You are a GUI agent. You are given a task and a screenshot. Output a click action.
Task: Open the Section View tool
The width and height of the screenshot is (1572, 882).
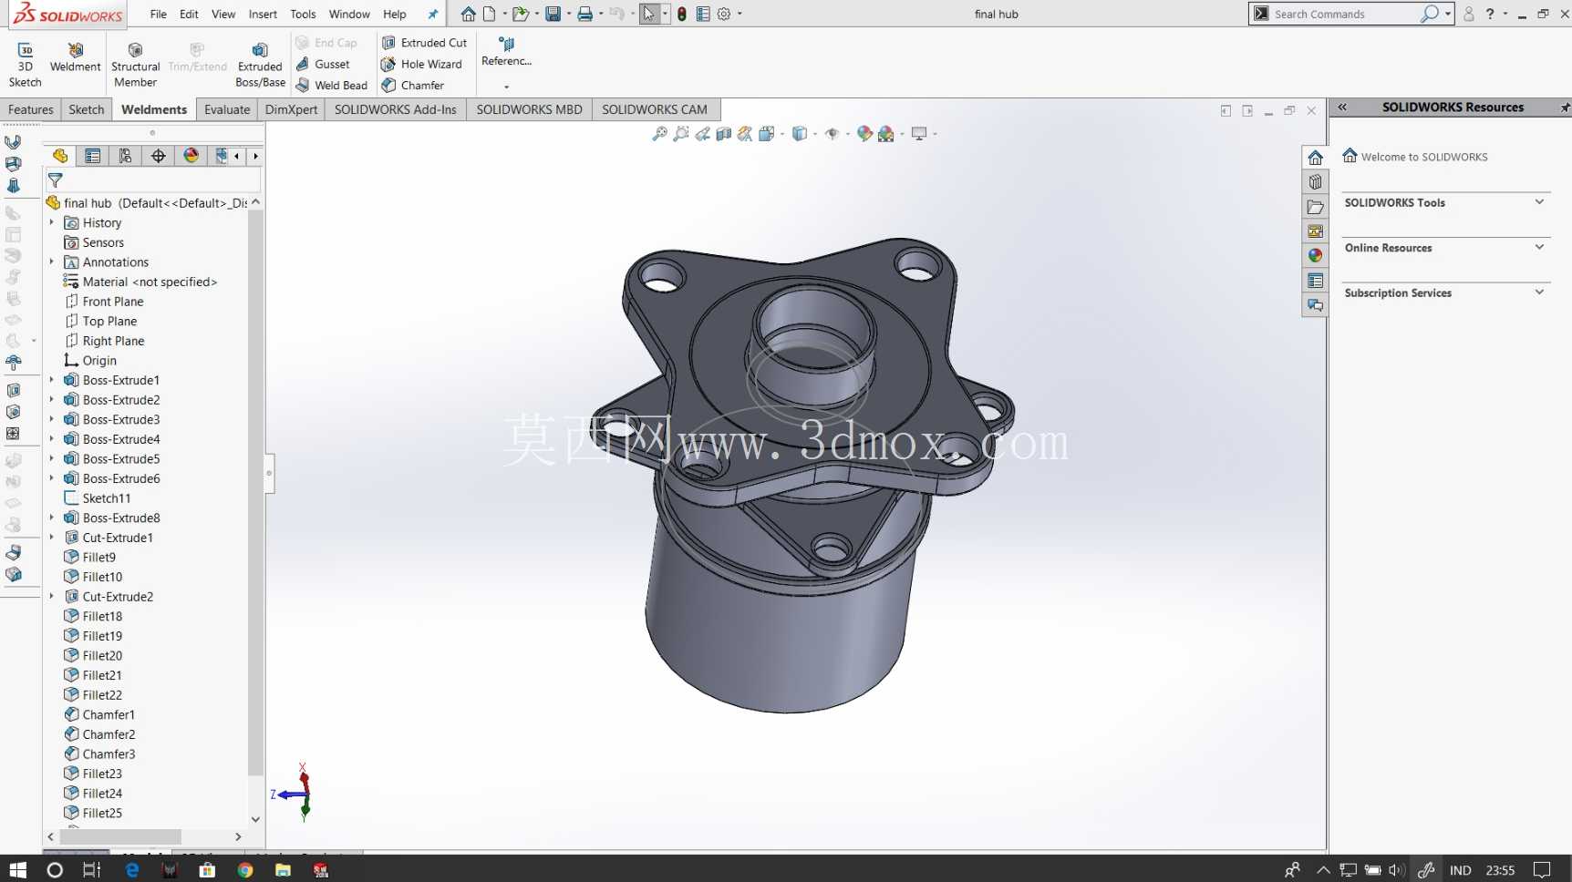pyautogui.click(x=724, y=134)
